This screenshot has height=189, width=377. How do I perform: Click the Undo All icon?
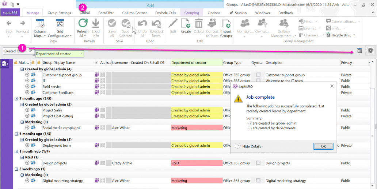pyautogui.click(x=142, y=23)
